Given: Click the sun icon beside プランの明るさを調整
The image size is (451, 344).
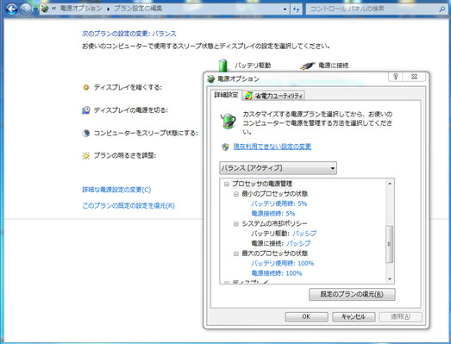Looking at the screenshot, I should click(x=85, y=155).
